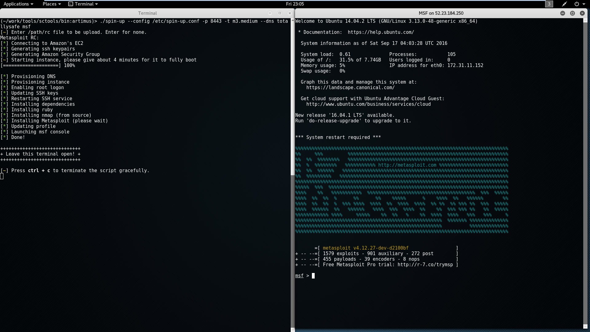Image resolution: width=590 pixels, height=332 pixels.
Task: Open the http://r-7.co/trymsp trial link
Action: (425, 265)
